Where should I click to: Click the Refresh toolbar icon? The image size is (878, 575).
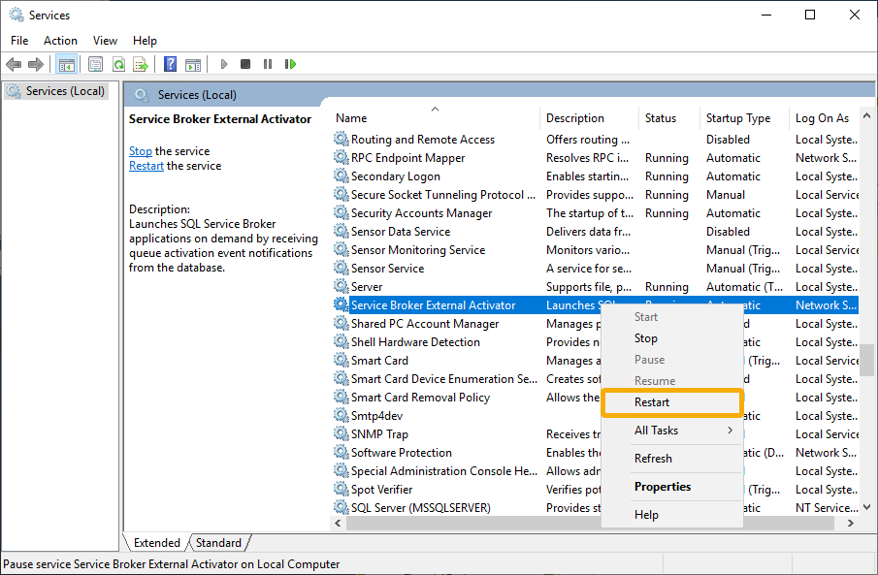point(118,64)
